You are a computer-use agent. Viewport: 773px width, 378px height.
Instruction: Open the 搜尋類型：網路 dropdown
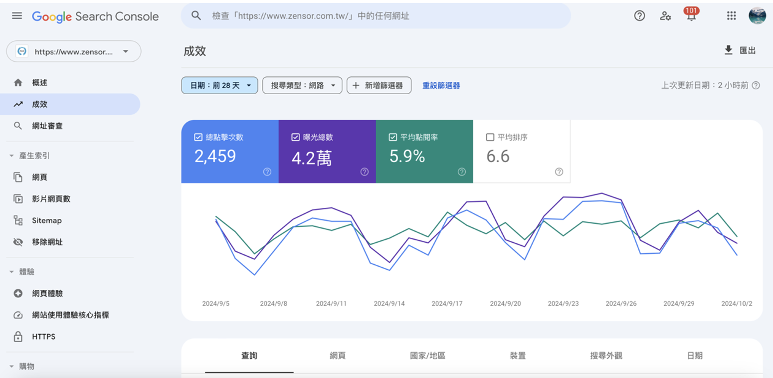(x=302, y=85)
